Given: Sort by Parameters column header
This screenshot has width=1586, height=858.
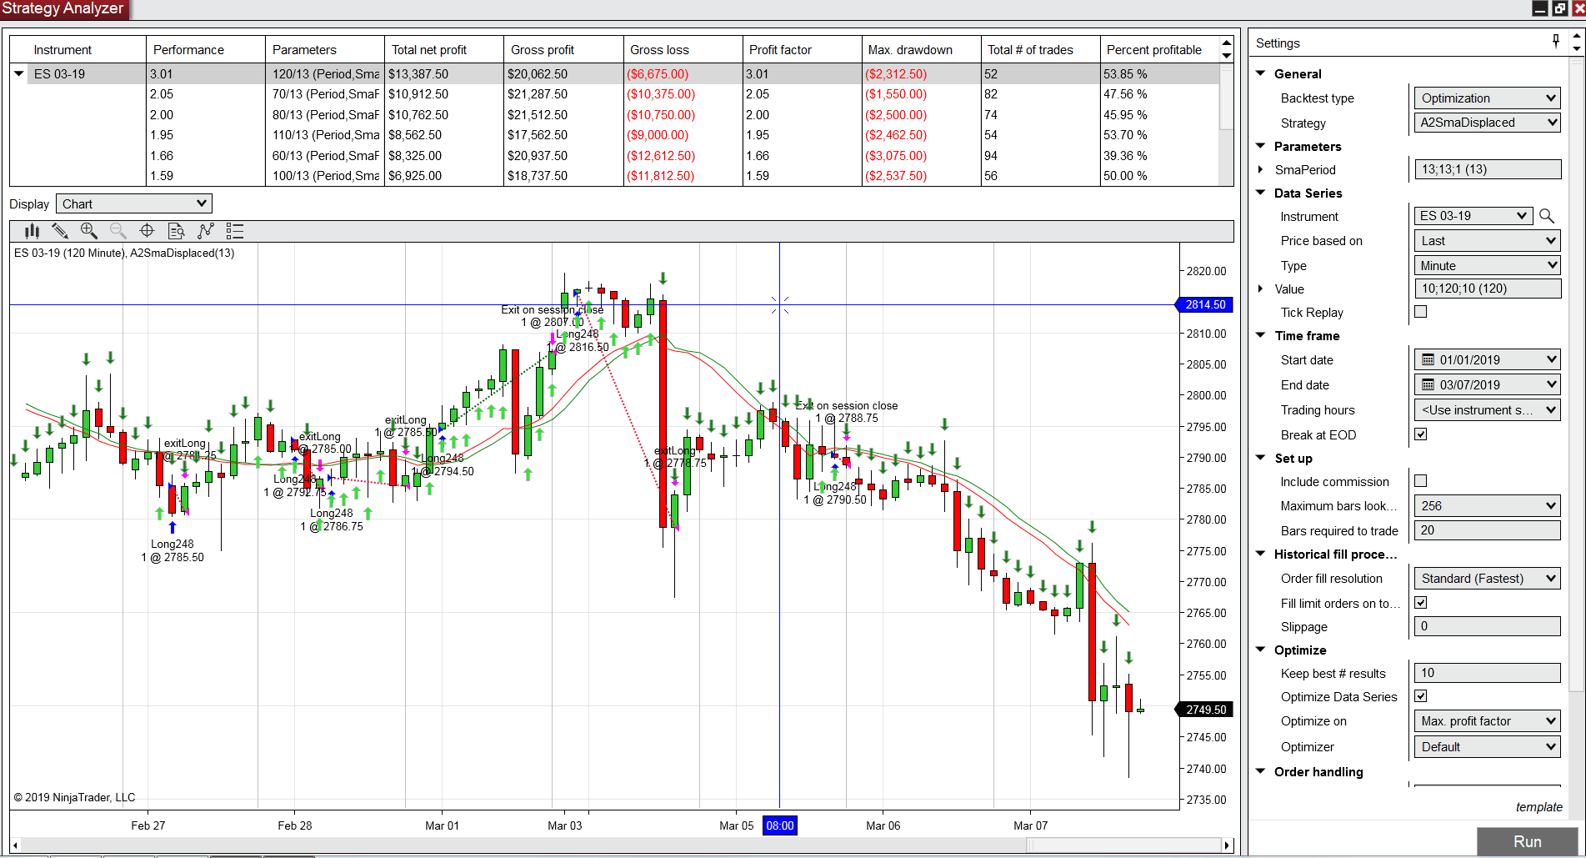Looking at the screenshot, I should coord(324,50).
